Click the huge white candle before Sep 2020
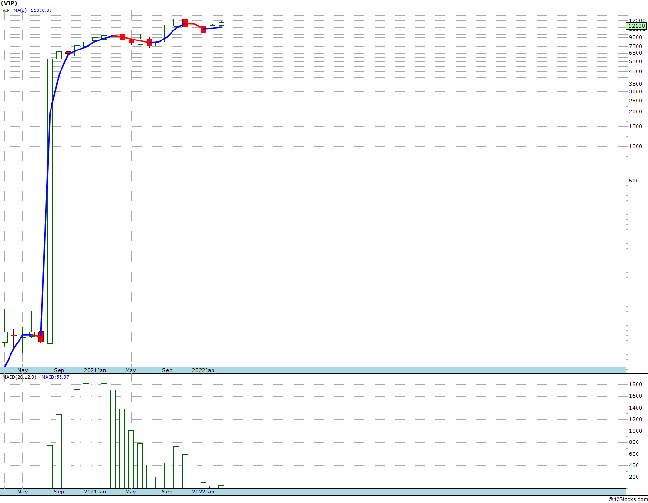This screenshot has height=503, width=648. click(x=50, y=200)
